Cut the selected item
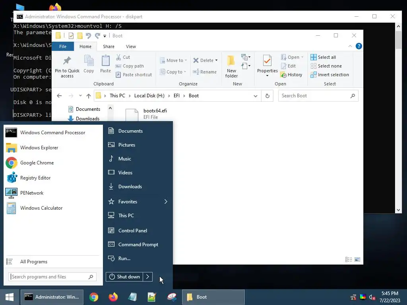Viewport: 407px width, 305px height. (x=123, y=57)
